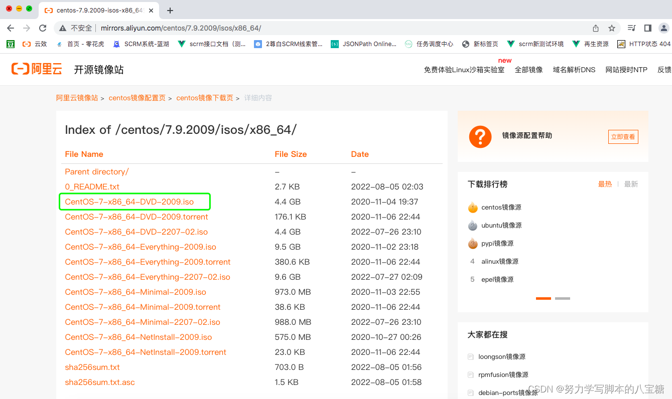Open the 全部镜像 menu item
Viewport: 672px width, 399px height.
coord(529,70)
